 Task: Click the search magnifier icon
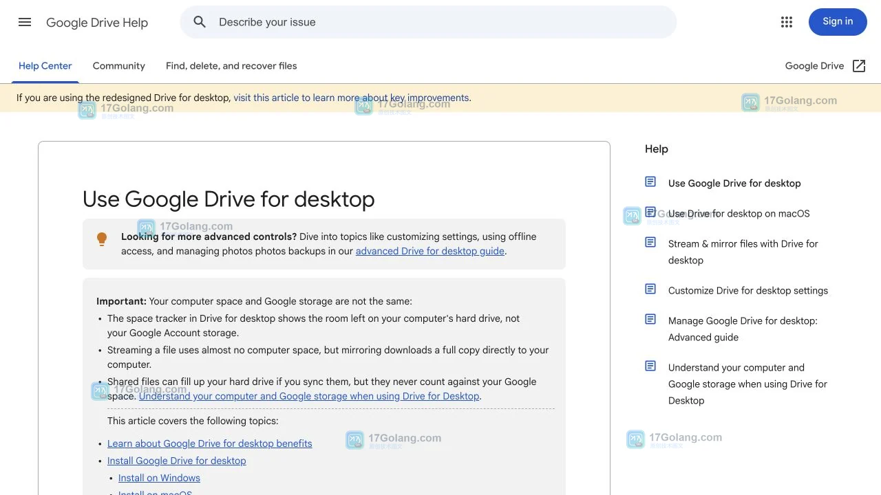click(x=200, y=22)
